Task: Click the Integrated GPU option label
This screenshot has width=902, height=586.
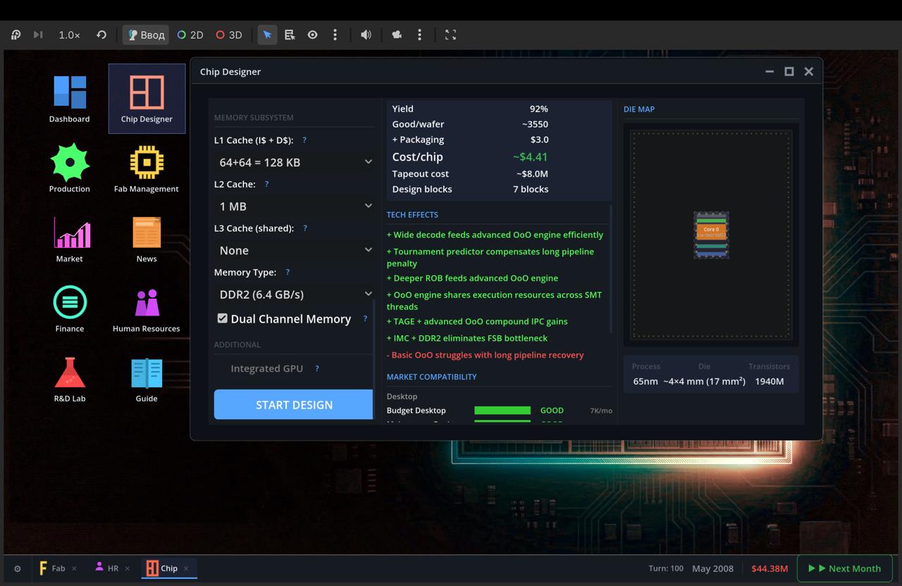Action: point(266,368)
